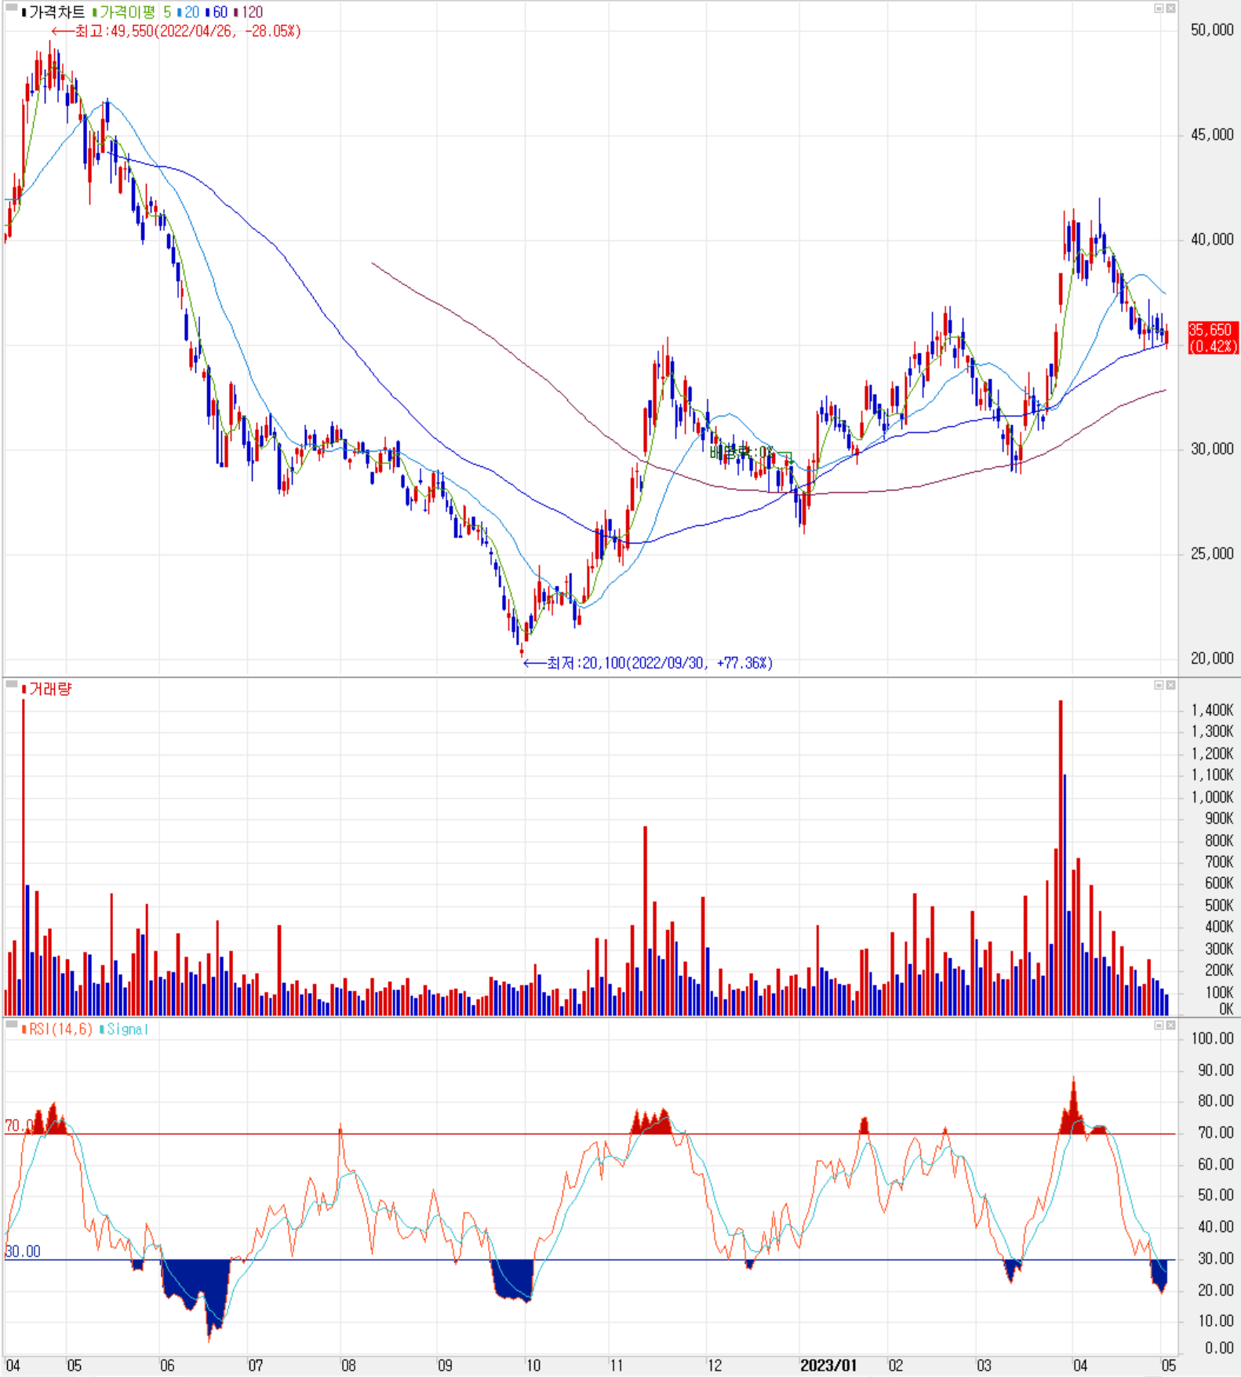
Task: Close the 거래량 volume panel
Action: 1170,685
